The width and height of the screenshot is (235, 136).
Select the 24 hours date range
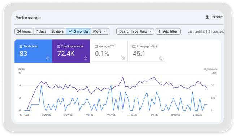click(24, 31)
